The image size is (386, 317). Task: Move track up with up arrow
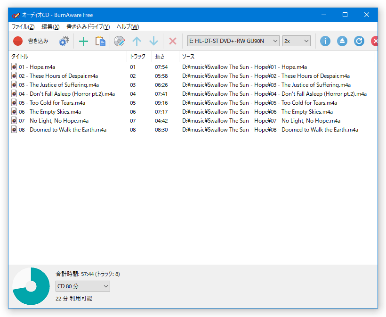137,41
